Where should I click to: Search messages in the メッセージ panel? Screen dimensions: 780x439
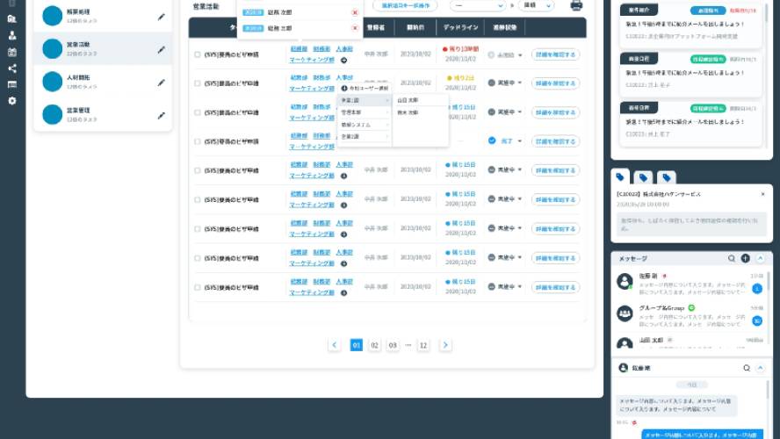[731, 258]
